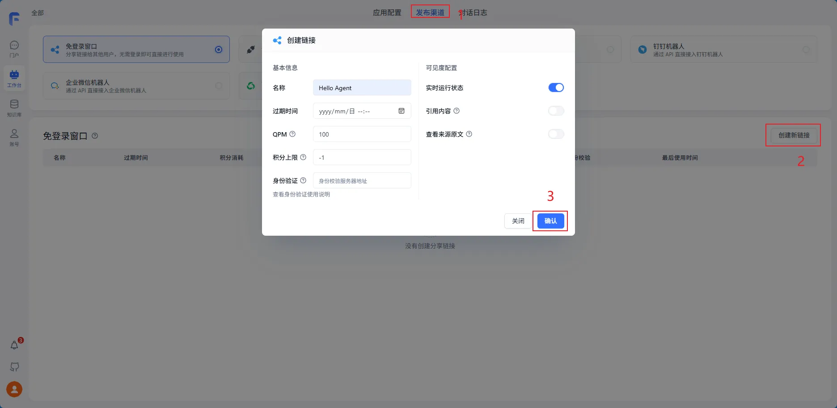Open the GitHub repository icon
Screen dimensions: 837x408
tap(14, 367)
